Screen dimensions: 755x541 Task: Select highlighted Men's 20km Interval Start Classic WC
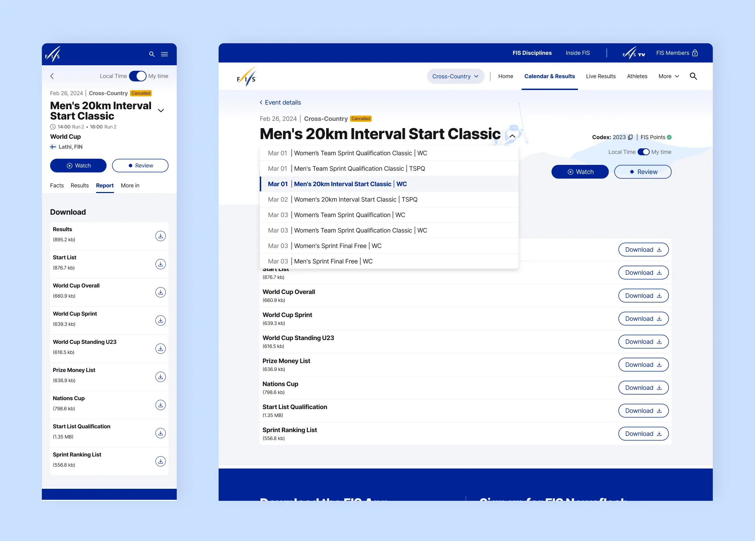tap(389, 184)
